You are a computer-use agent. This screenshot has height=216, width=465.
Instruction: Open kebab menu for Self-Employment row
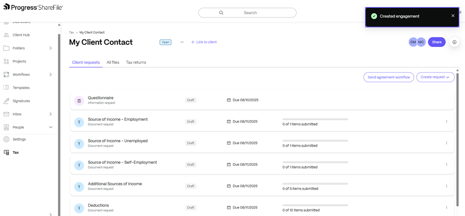(446, 164)
